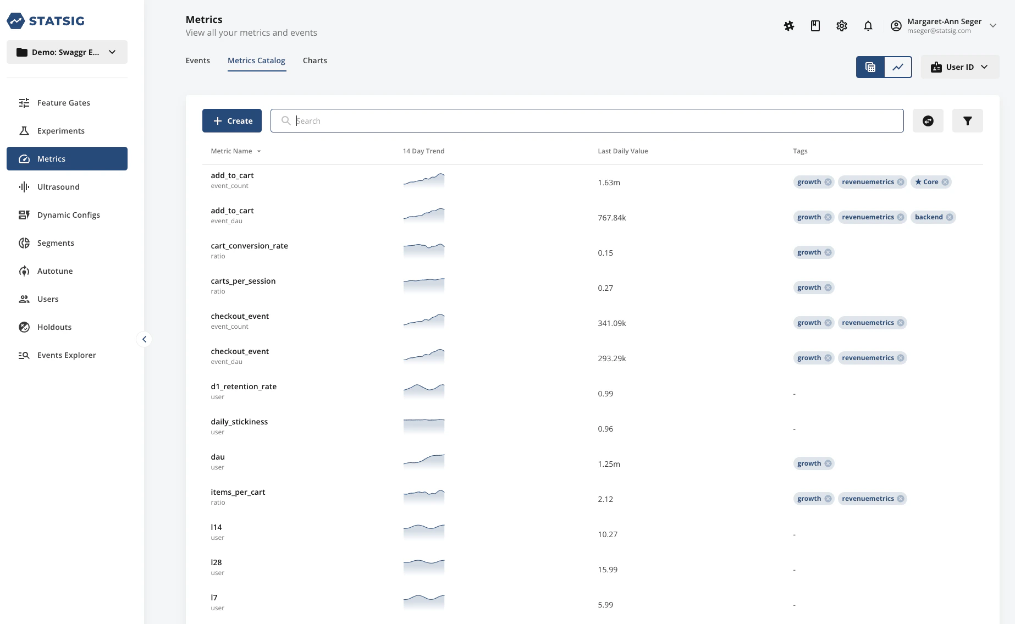
Task: Select the Feature Gates icon in sidebar
Action: click(x=24, y=103)
